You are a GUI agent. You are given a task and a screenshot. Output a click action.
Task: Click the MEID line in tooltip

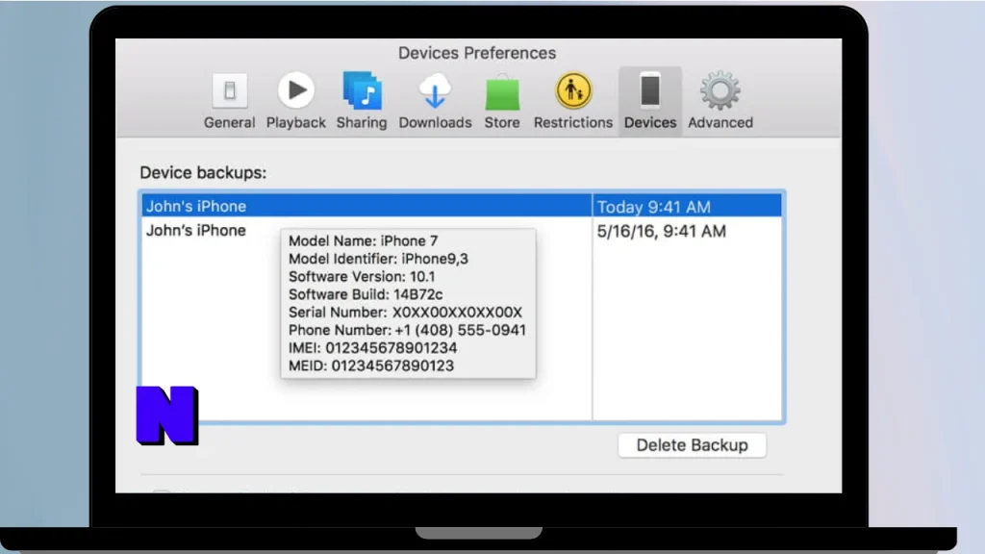pos(371,365)
